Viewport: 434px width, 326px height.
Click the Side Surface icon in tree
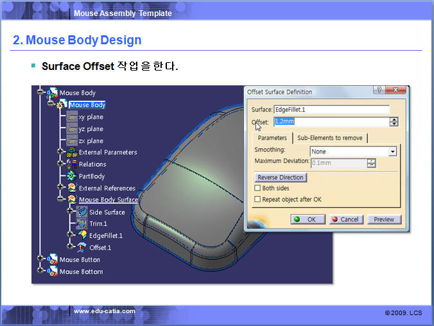coord(82,212)
